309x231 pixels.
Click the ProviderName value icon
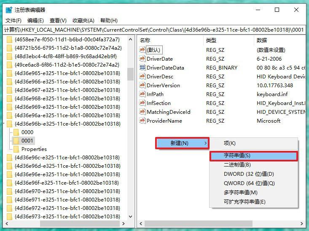click(142, 121)
